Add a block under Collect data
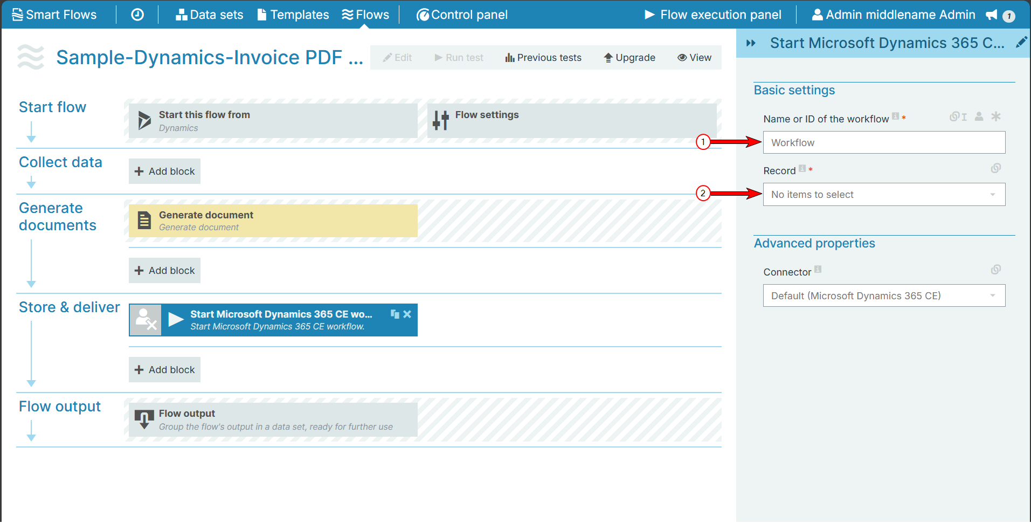The height and width of the screenshot is (523, 1031). coord(164,171)
